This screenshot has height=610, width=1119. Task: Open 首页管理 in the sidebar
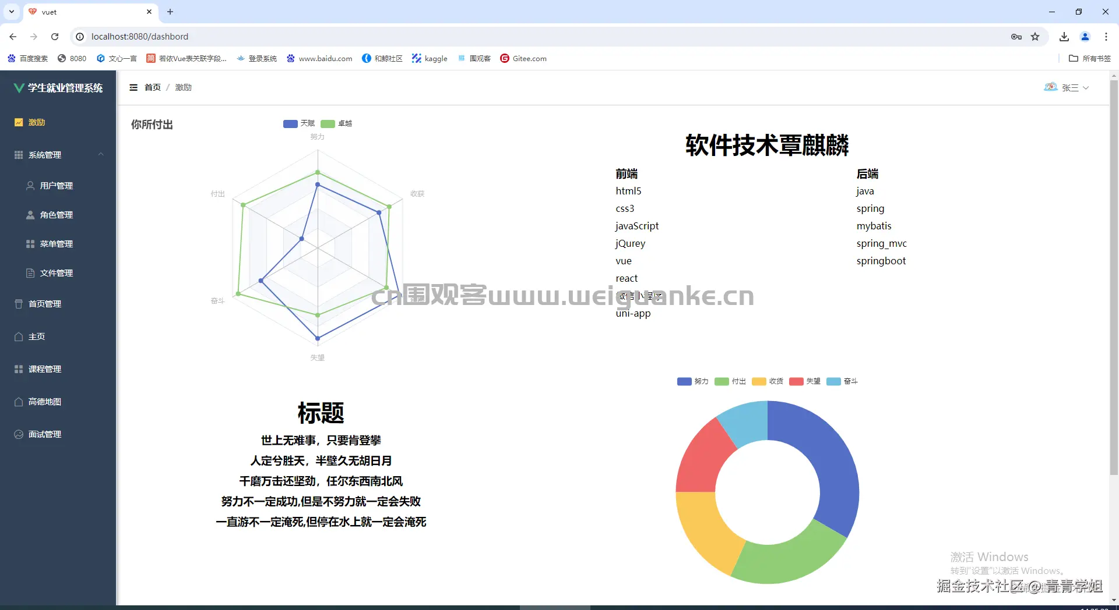pyautogui.click(x=58, y=304)
